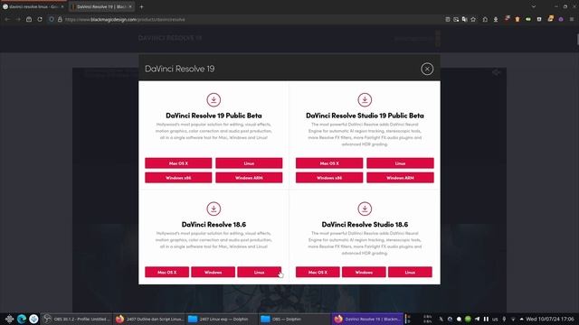Switch to OBS Dolphin window in taskbar

[x=294, y=319]
